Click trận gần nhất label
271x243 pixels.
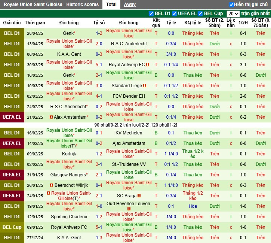(255, 13)
